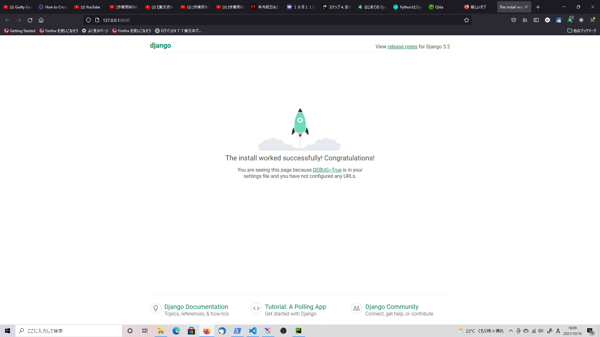Viewport: 600px width, 337px height.
Task: Click the home icon in toolbar
Action: [x=41, y=20]
